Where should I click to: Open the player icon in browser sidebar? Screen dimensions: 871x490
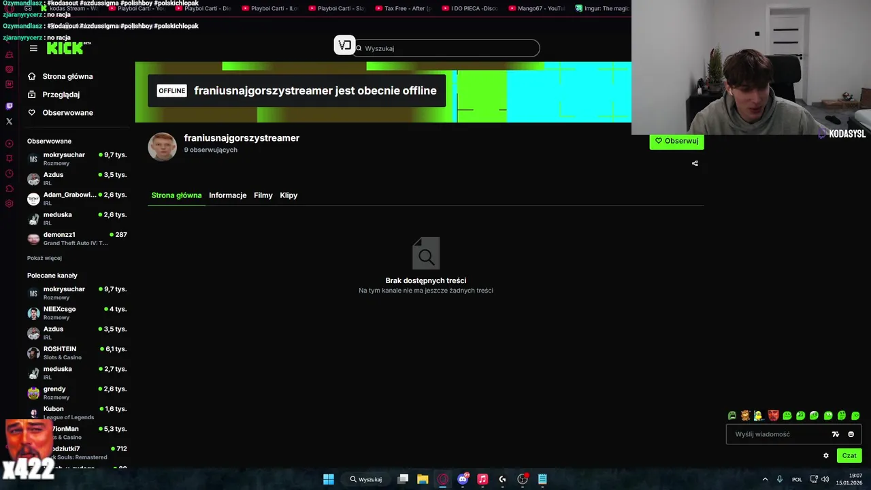click(9, 144)
